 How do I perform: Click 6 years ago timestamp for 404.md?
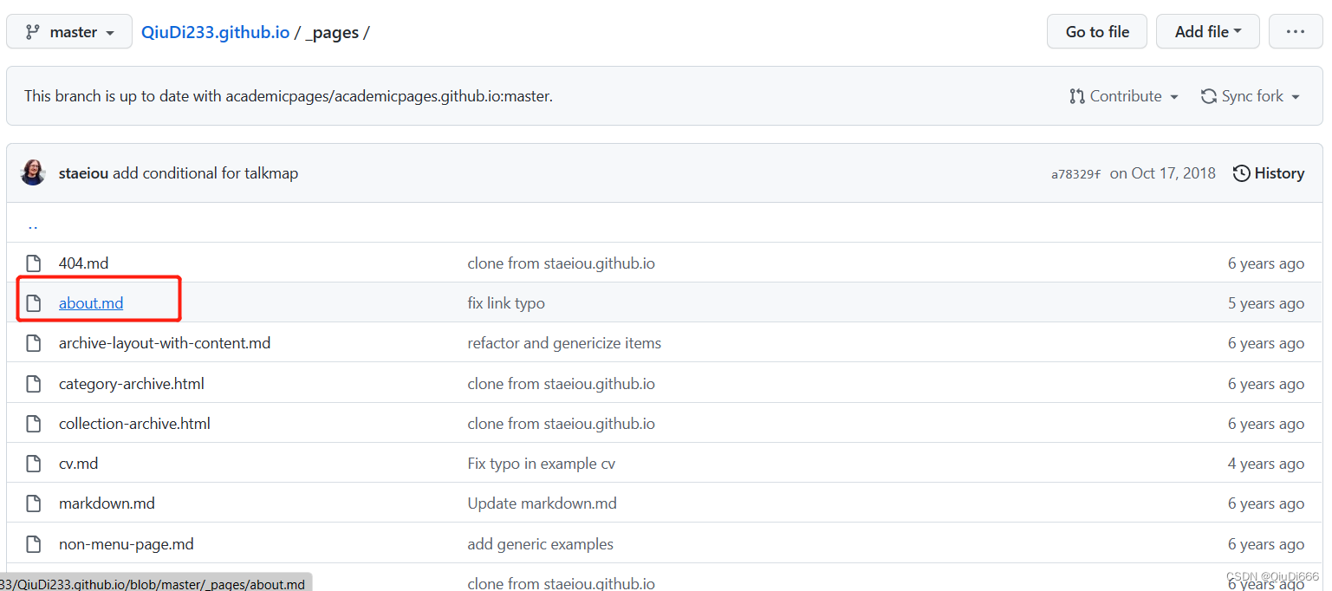pyautogui.click(x=1266, y=263)
